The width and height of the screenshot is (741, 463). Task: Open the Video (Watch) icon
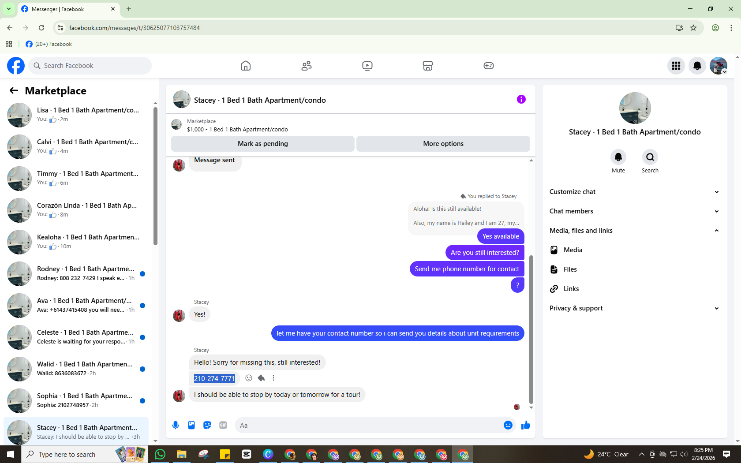(367, 66)
